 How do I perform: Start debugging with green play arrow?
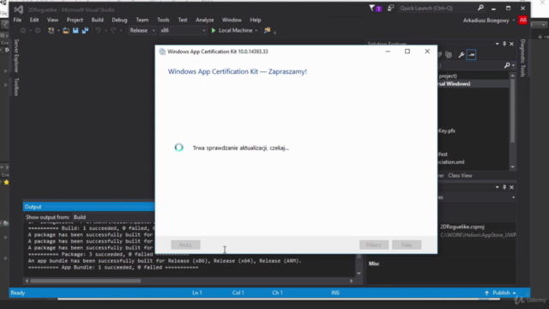point(214,31)
